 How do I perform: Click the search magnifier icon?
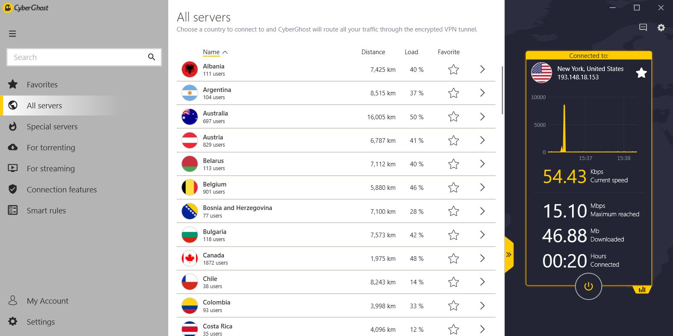pyautogui.click(x=151, y=57)
